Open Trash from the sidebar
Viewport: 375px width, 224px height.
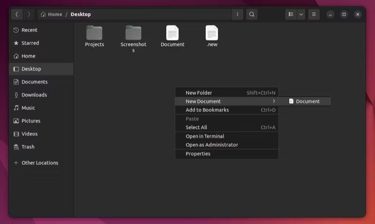click(28, 147)
